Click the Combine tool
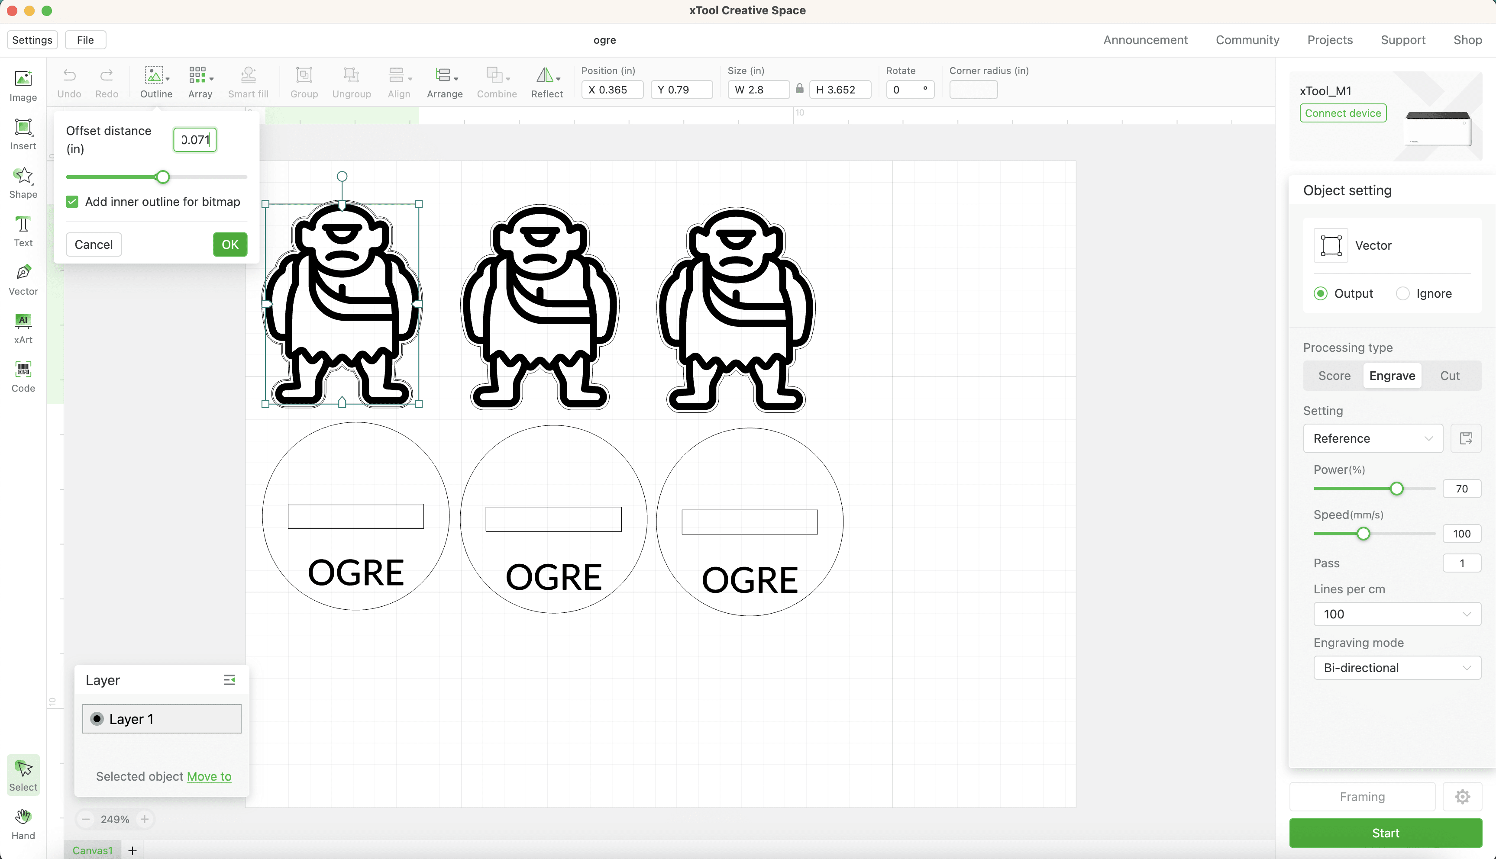Viewport: 1496px width, 859px height. click(496, 82)
